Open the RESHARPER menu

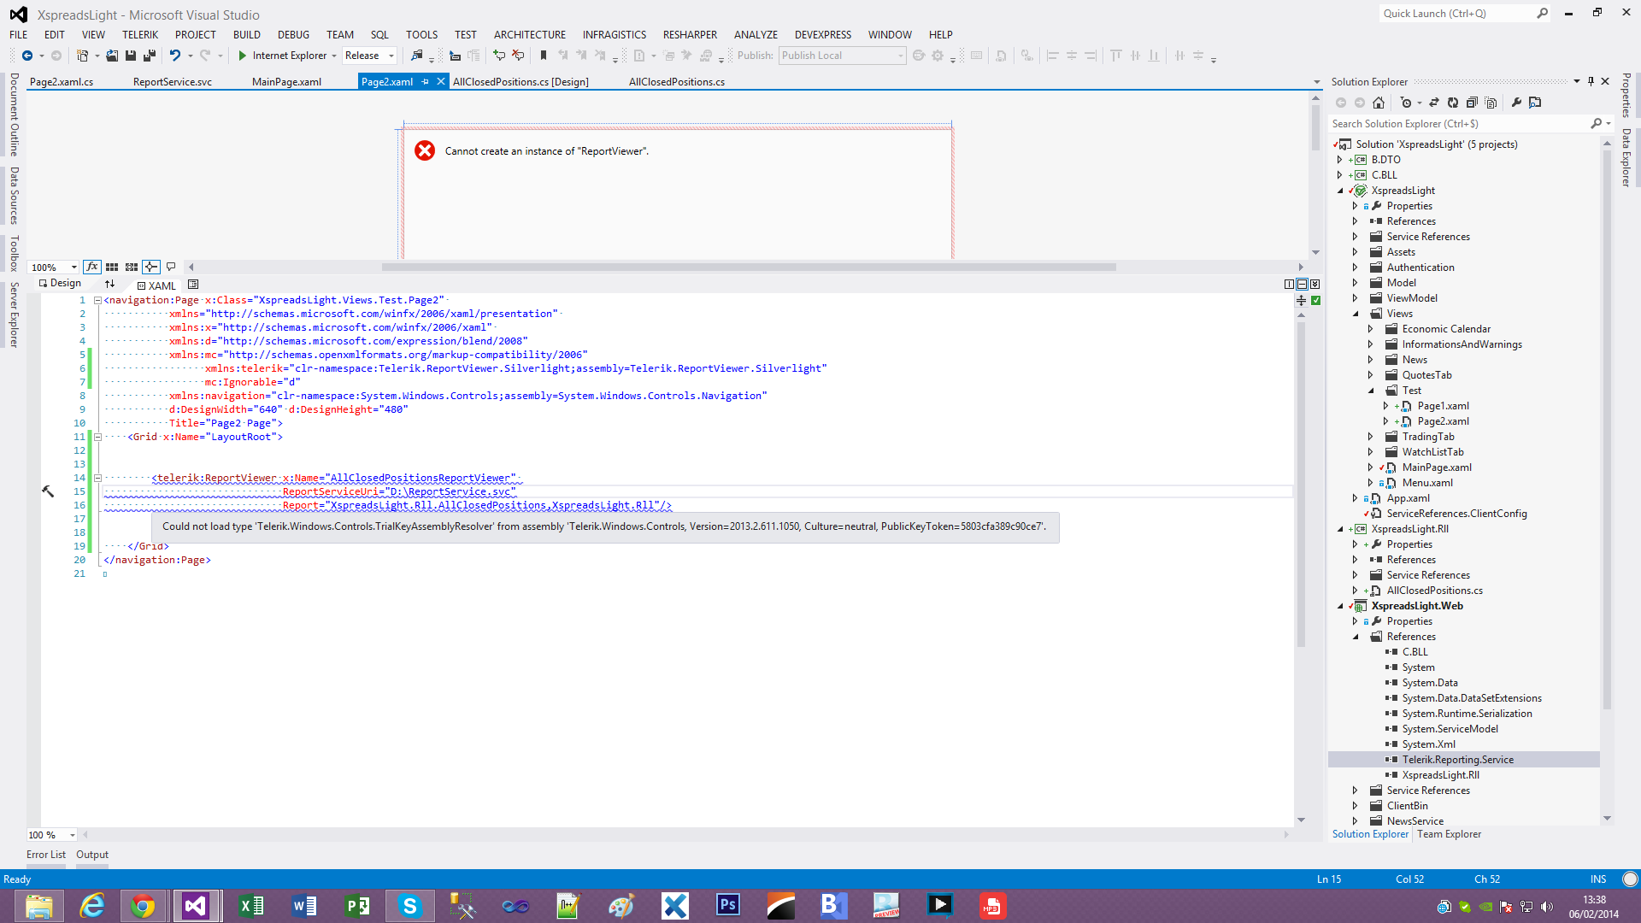pyautogui.click(x=689, y=35)
